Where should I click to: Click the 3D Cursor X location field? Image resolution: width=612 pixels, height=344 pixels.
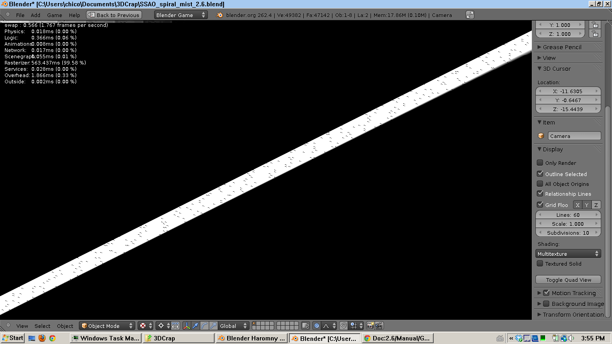pos(568,91)
